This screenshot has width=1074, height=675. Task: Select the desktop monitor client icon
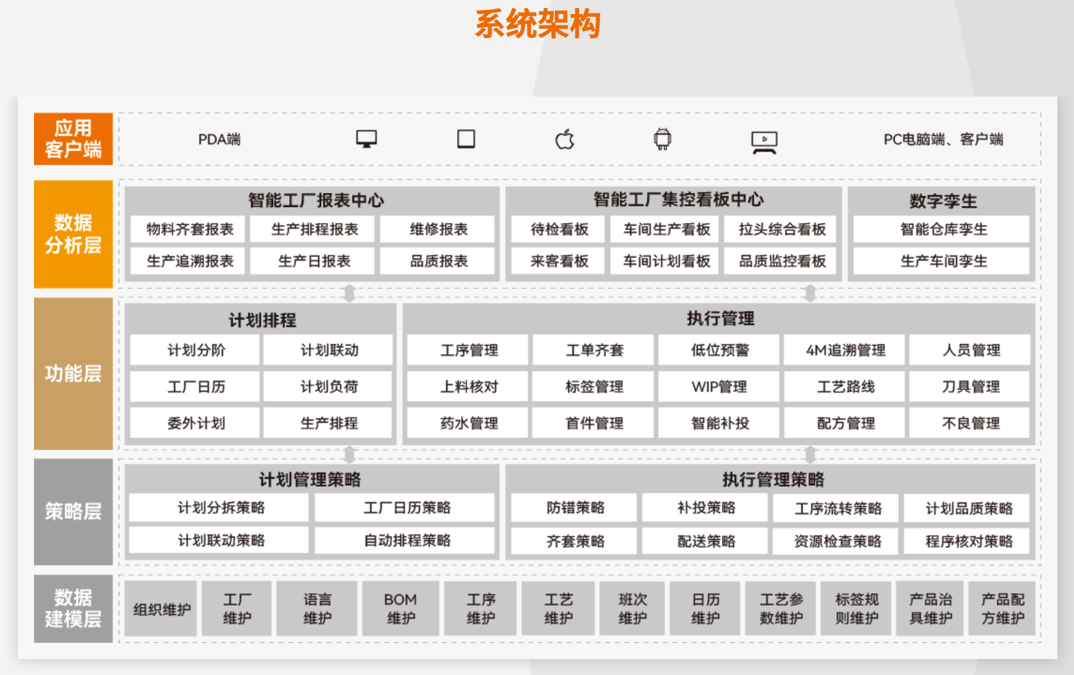pos(366,138)
